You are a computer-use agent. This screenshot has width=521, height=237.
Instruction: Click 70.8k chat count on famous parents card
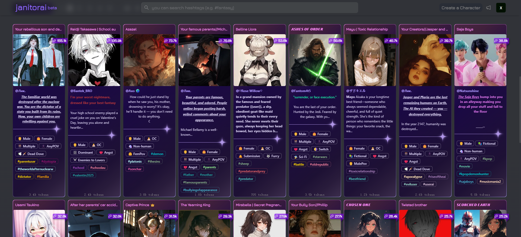pyautogui.click(x=225, y=41)
